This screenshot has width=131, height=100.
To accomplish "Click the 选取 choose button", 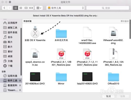I will (x=123, y=96).
